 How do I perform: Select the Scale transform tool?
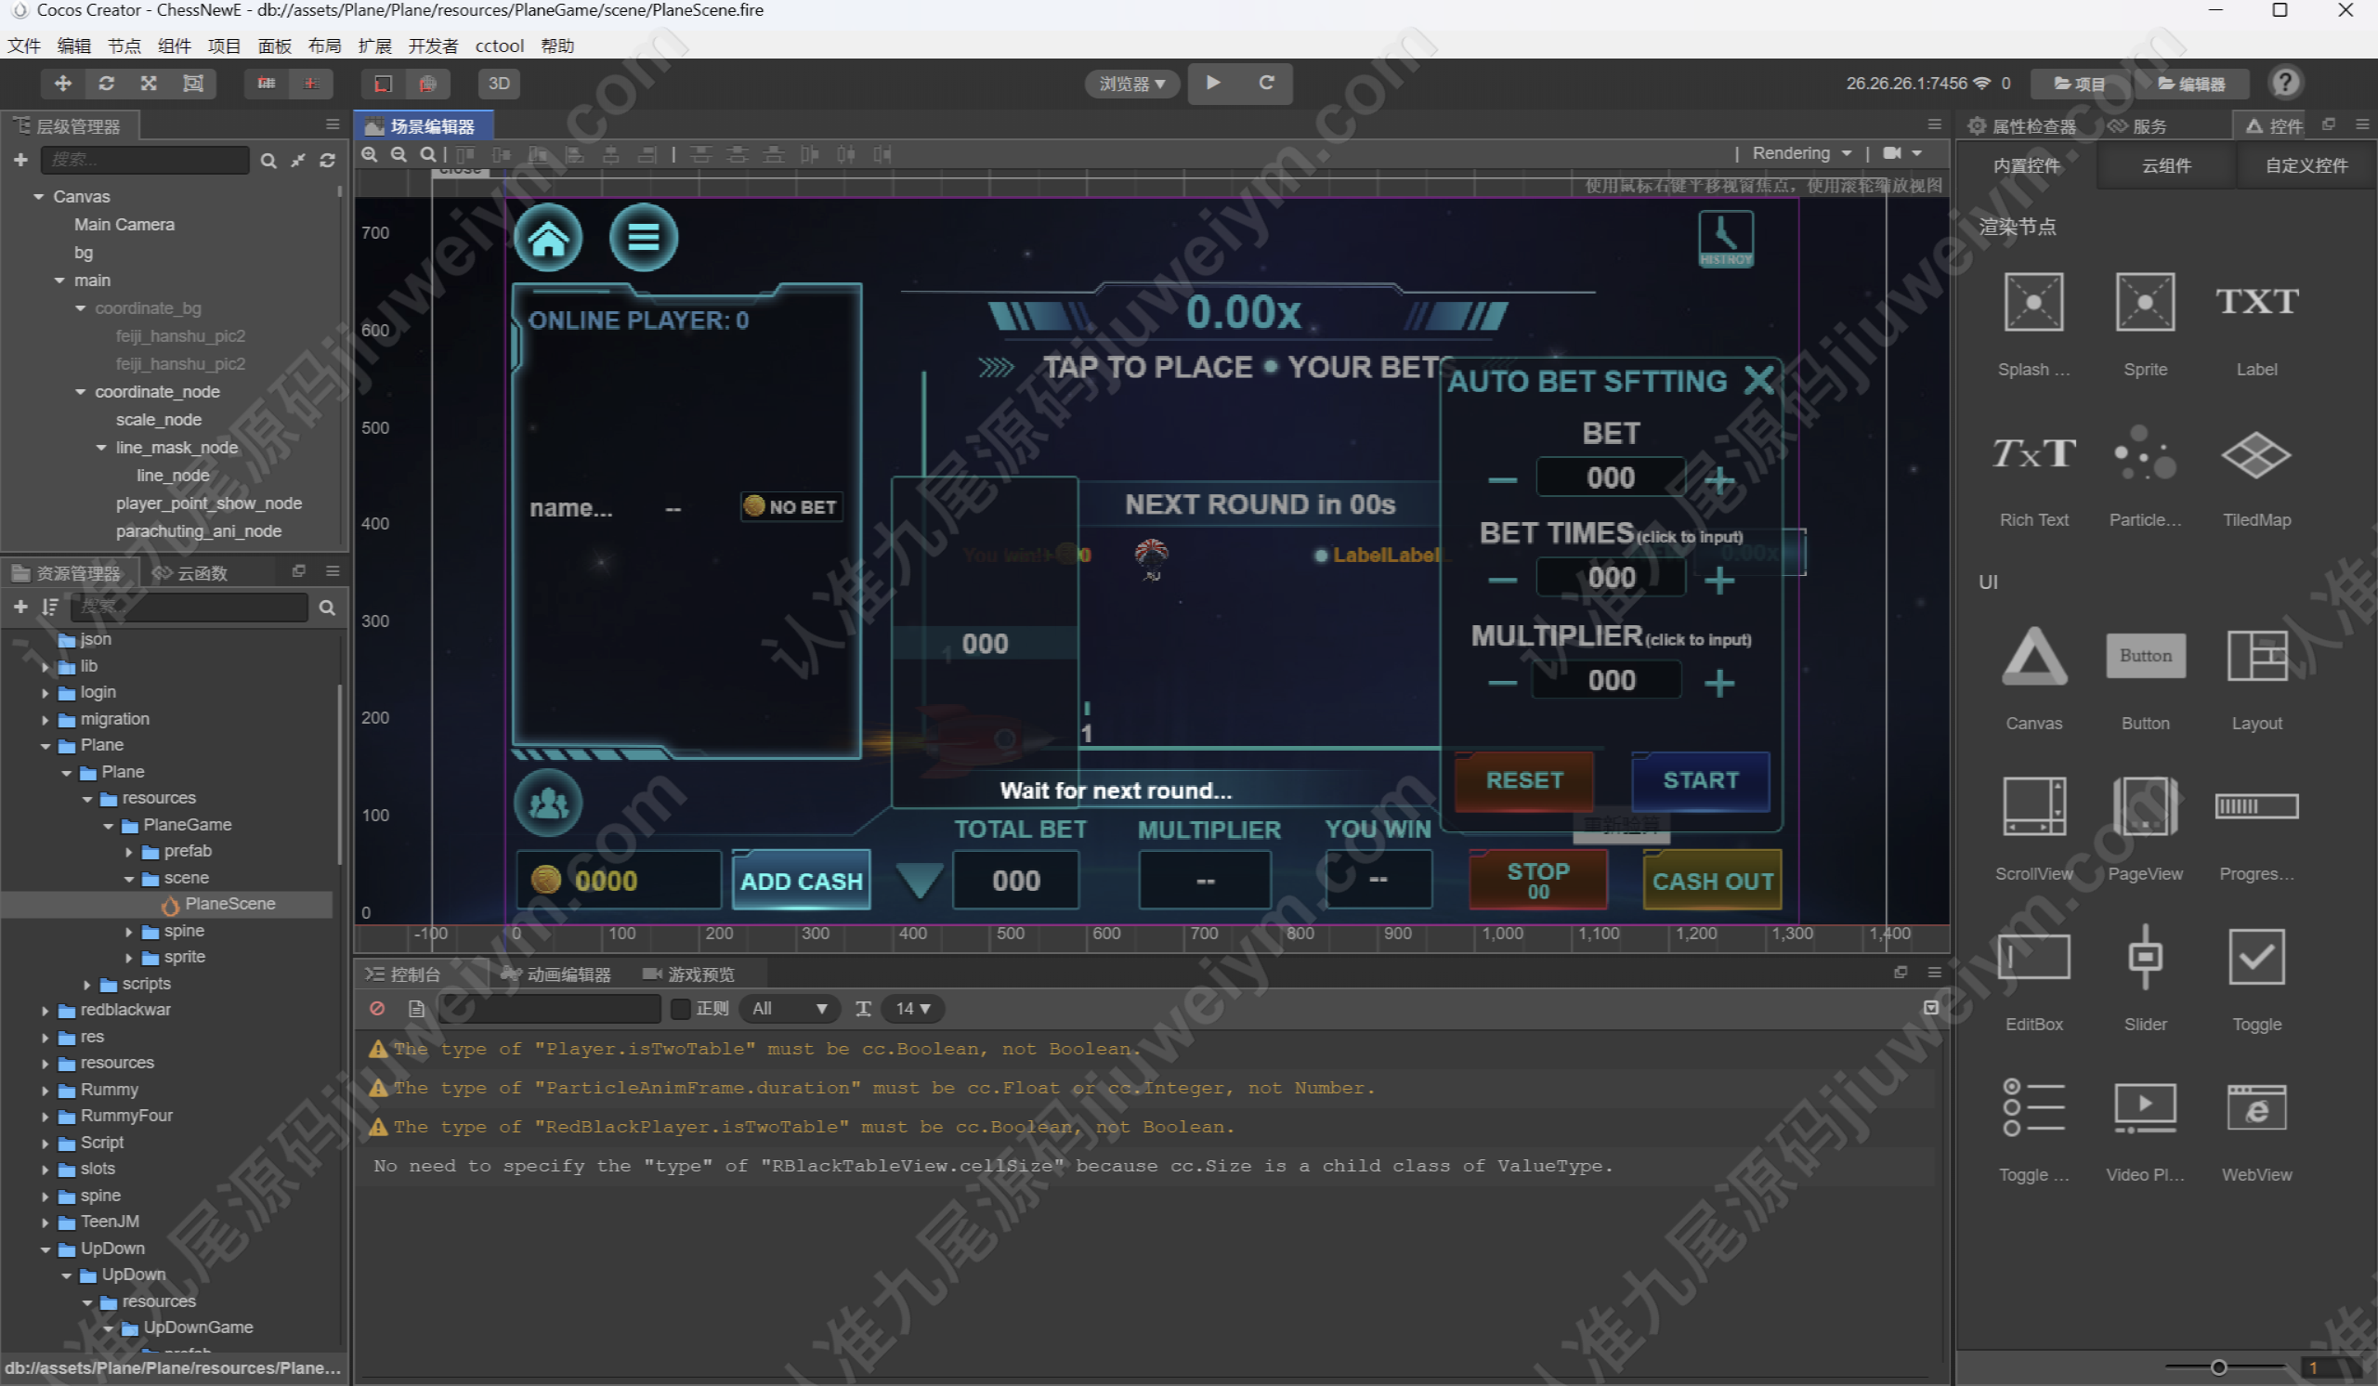150,84
